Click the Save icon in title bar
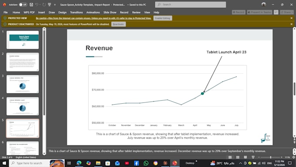 (31, 4)
